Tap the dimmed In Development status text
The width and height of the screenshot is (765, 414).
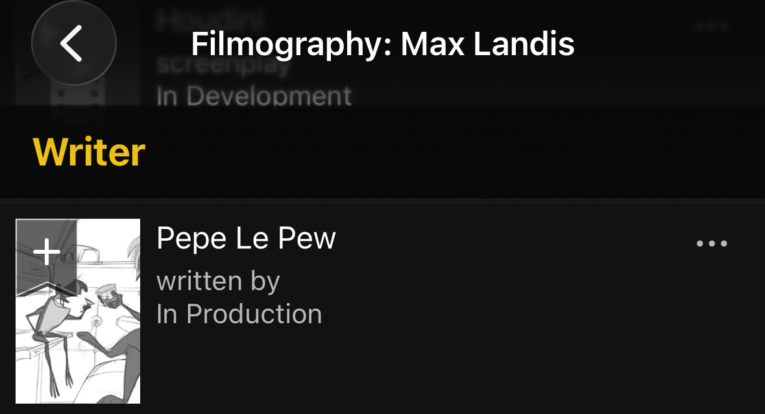(x=254, y=96)
